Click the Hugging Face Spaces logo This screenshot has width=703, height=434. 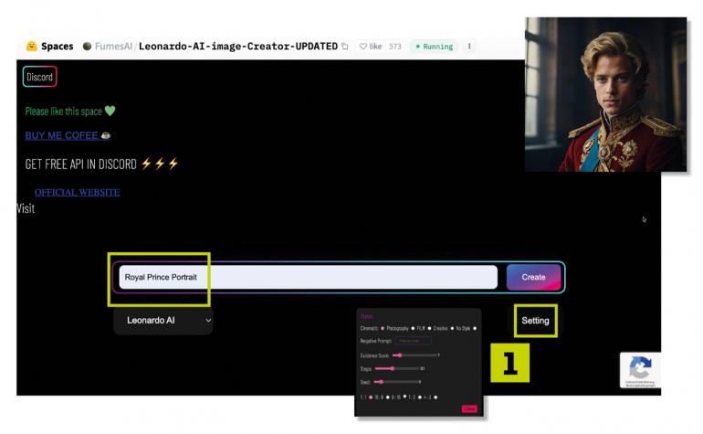coord(31,47)
